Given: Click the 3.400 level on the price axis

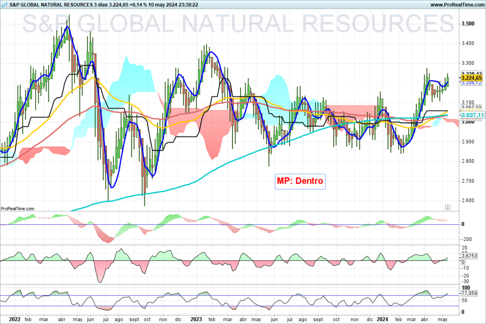Looking at the screenshot, I should point(468,43).
